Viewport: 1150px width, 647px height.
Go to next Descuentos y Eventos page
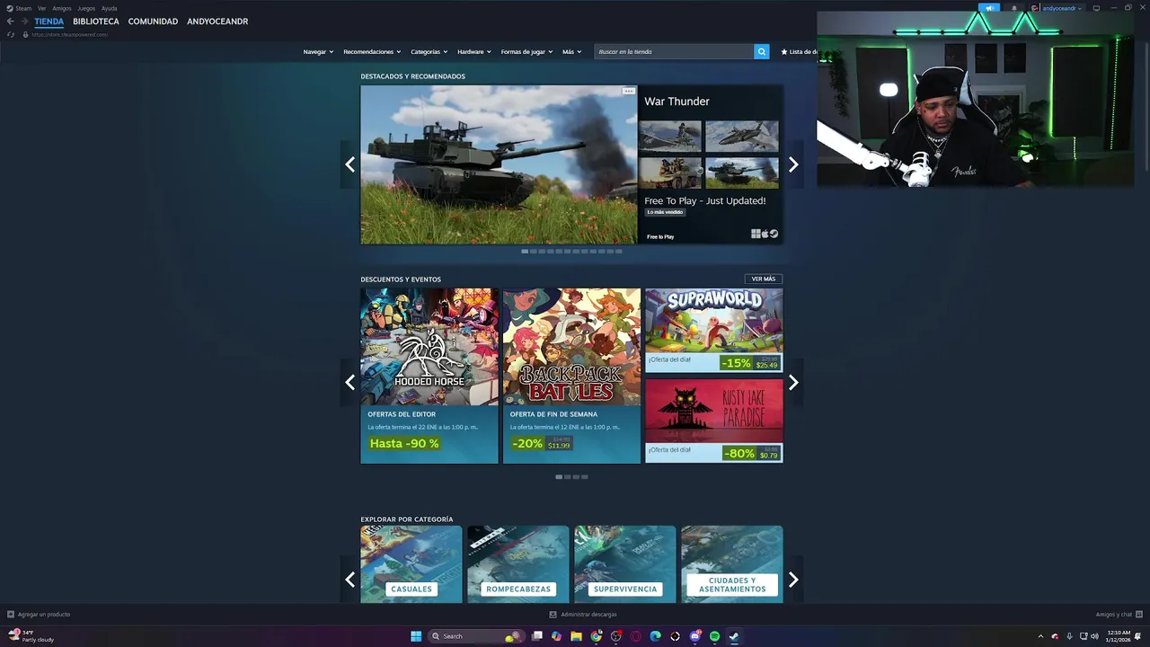tap(793, 382)
